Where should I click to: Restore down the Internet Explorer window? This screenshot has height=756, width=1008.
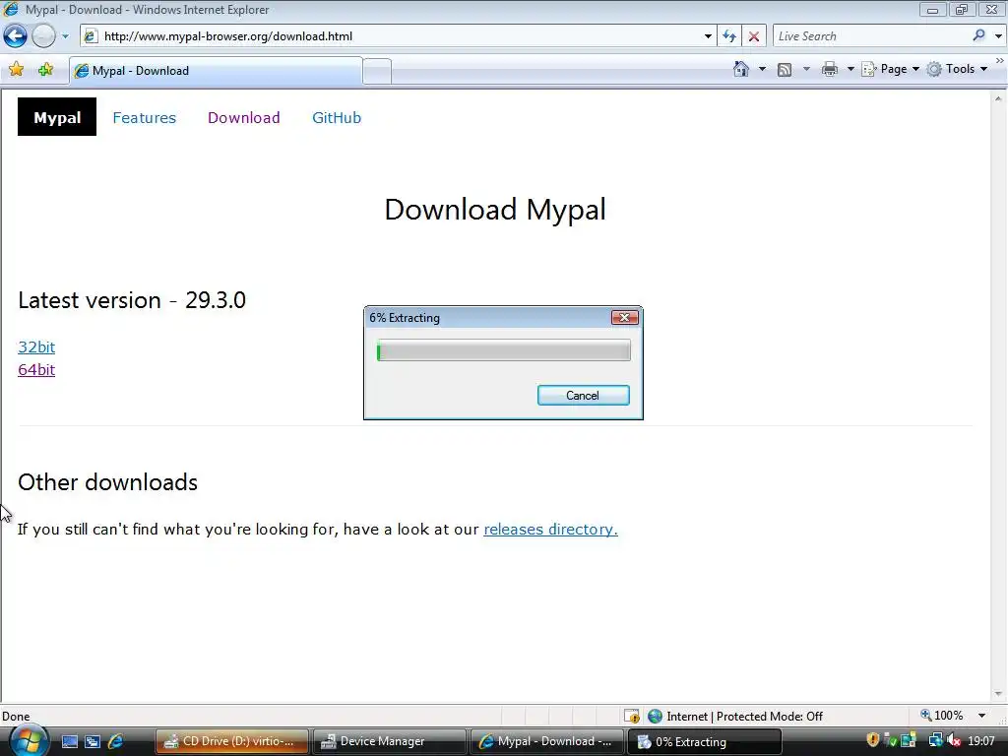[962, 9]
